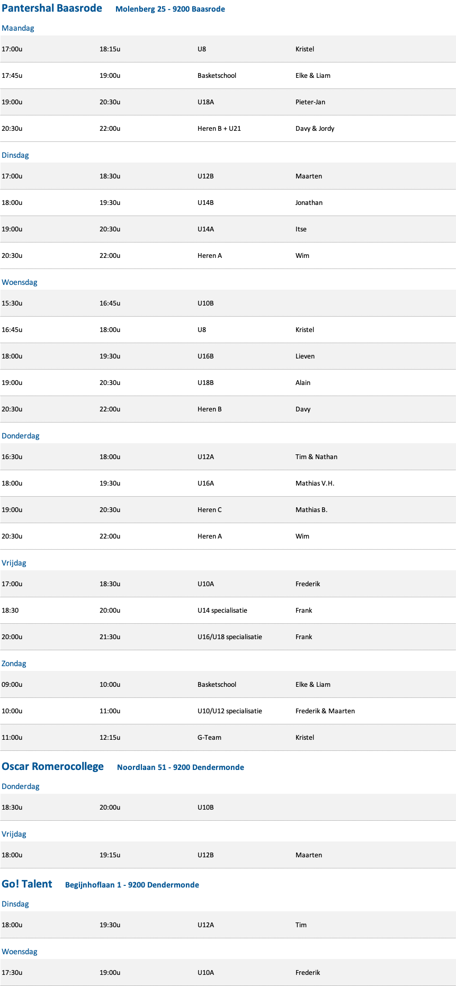Select coach Jonathan in U14B row
456x986 pixels.
(309, 202)
